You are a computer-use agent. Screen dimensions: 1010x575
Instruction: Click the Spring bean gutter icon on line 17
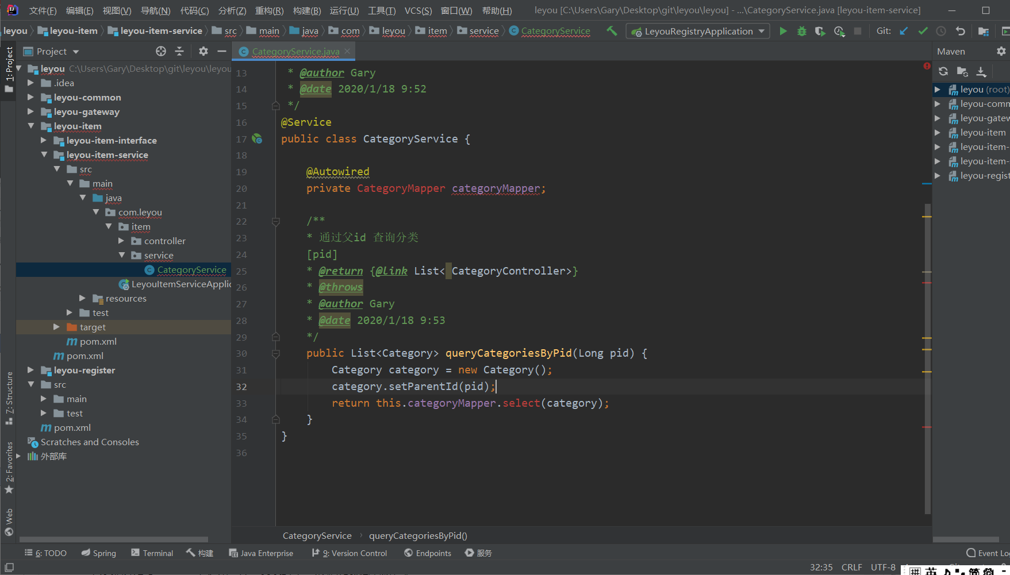tap(257, 138)
